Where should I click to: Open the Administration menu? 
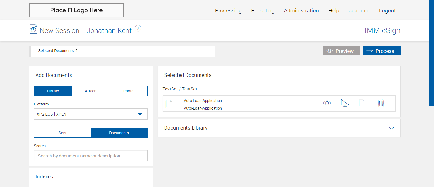point(301,10)
